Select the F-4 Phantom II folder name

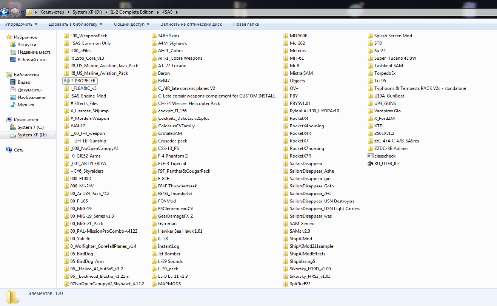[173, 156]
